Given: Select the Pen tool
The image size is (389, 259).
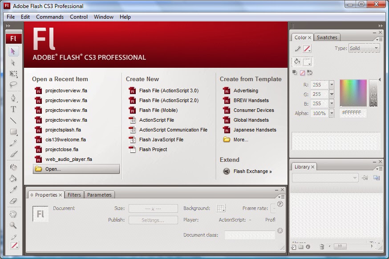Looking at the screenshot, I should [13, 98].
